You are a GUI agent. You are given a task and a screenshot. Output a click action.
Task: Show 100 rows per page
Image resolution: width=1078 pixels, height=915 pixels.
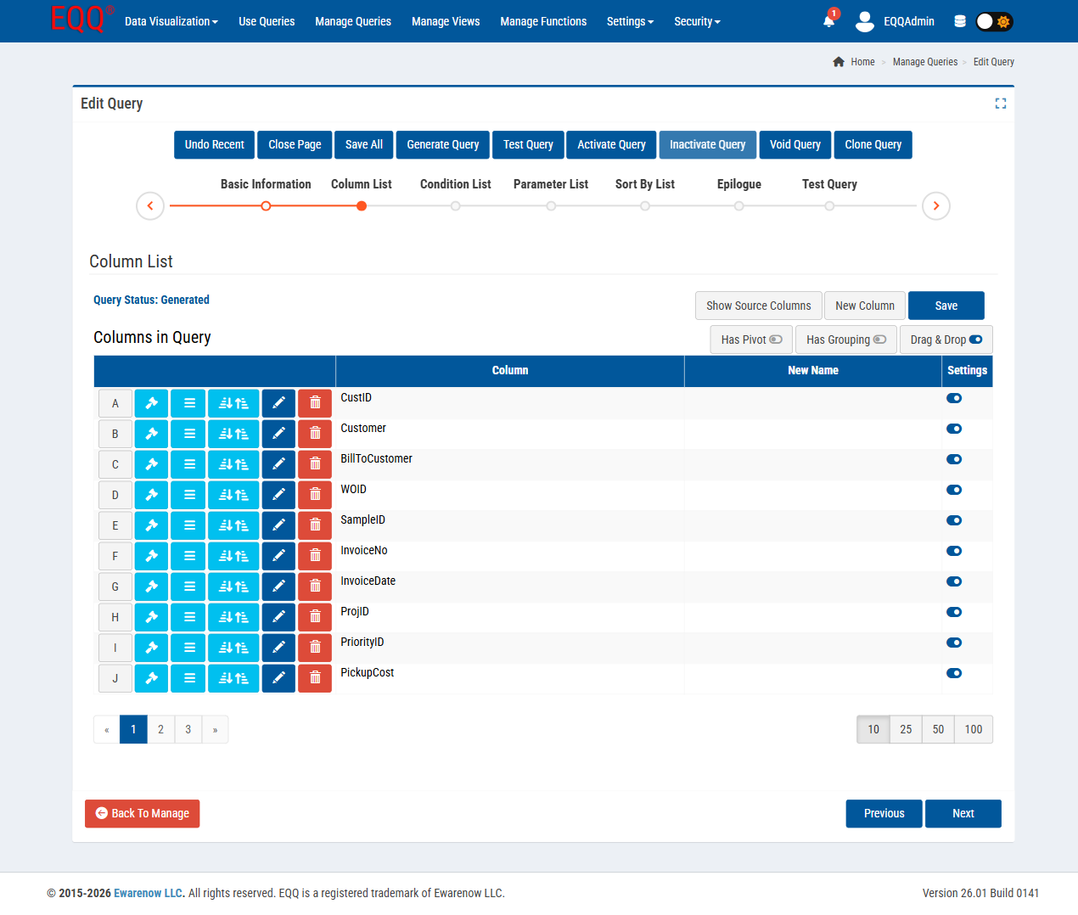pos(973,729)
